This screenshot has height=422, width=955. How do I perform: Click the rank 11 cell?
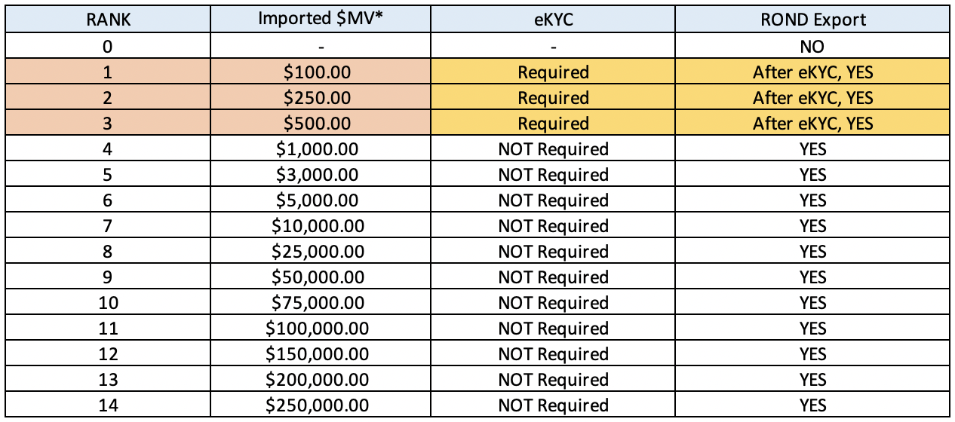[x=108, y=329]
